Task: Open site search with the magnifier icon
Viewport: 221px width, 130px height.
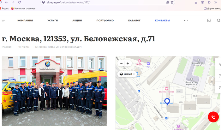Action: [218, 21]
